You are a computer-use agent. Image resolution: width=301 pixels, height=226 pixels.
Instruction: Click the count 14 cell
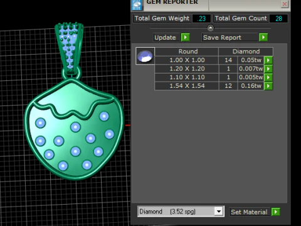(x=228, y=60)
